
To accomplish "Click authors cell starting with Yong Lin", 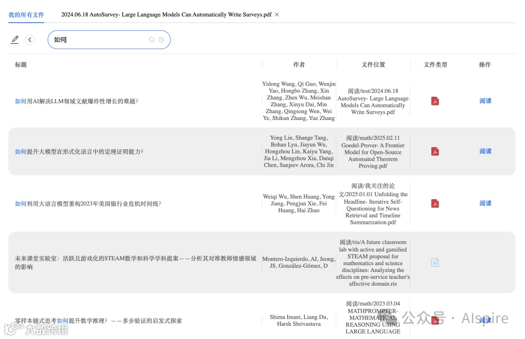I will (298, 151).
